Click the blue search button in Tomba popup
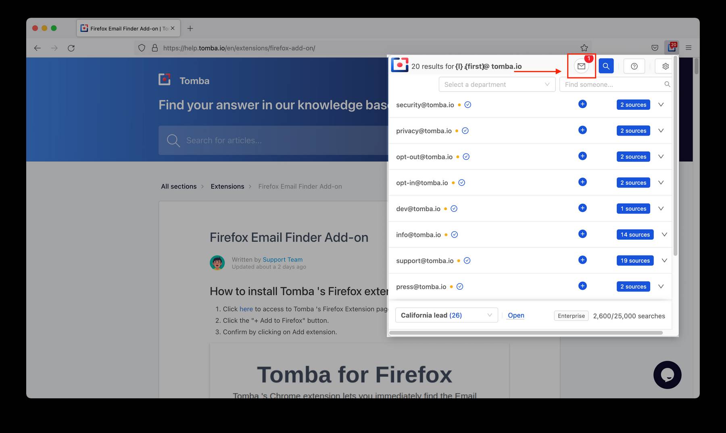 [606, 66]
